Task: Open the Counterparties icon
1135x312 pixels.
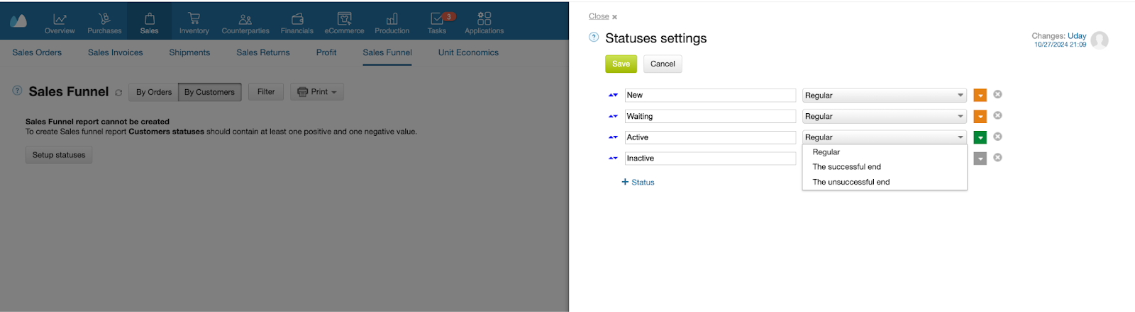Action: 245,19
